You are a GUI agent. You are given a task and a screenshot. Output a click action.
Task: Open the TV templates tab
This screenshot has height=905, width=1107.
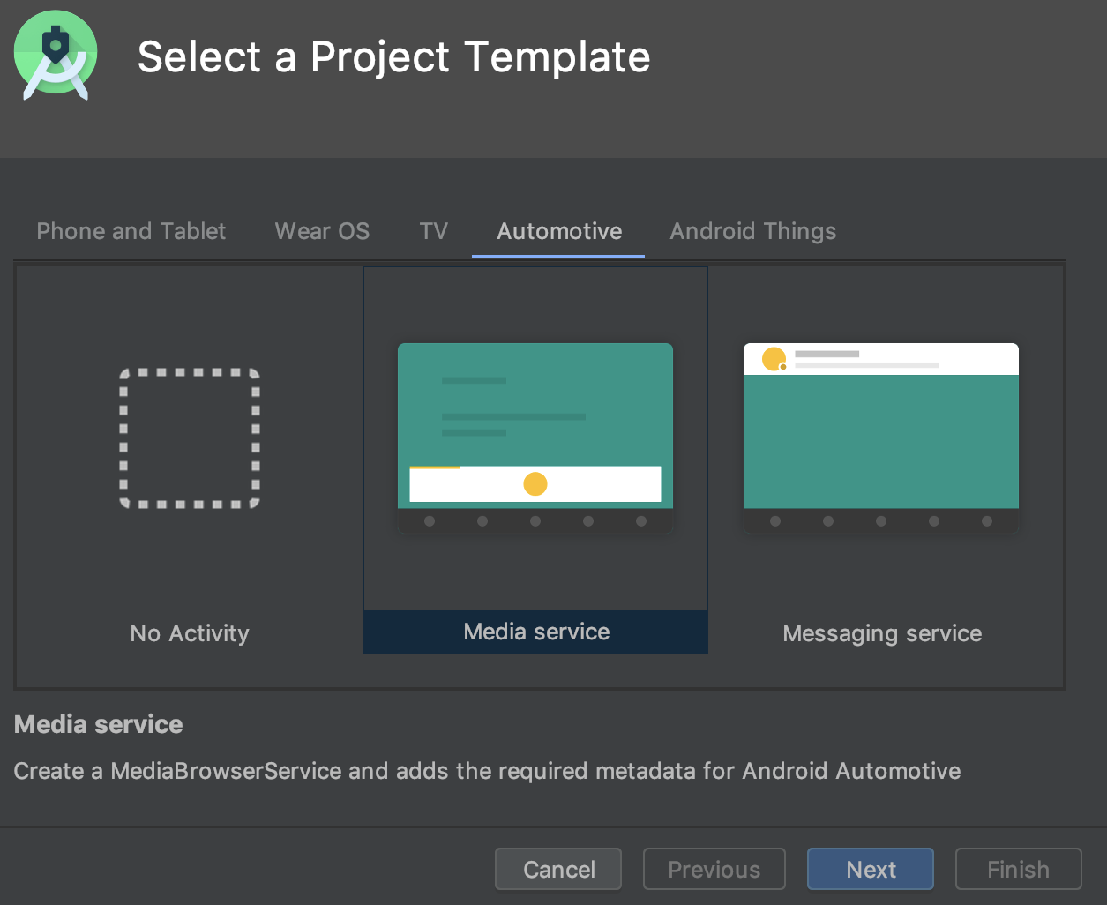pos(433,231)
